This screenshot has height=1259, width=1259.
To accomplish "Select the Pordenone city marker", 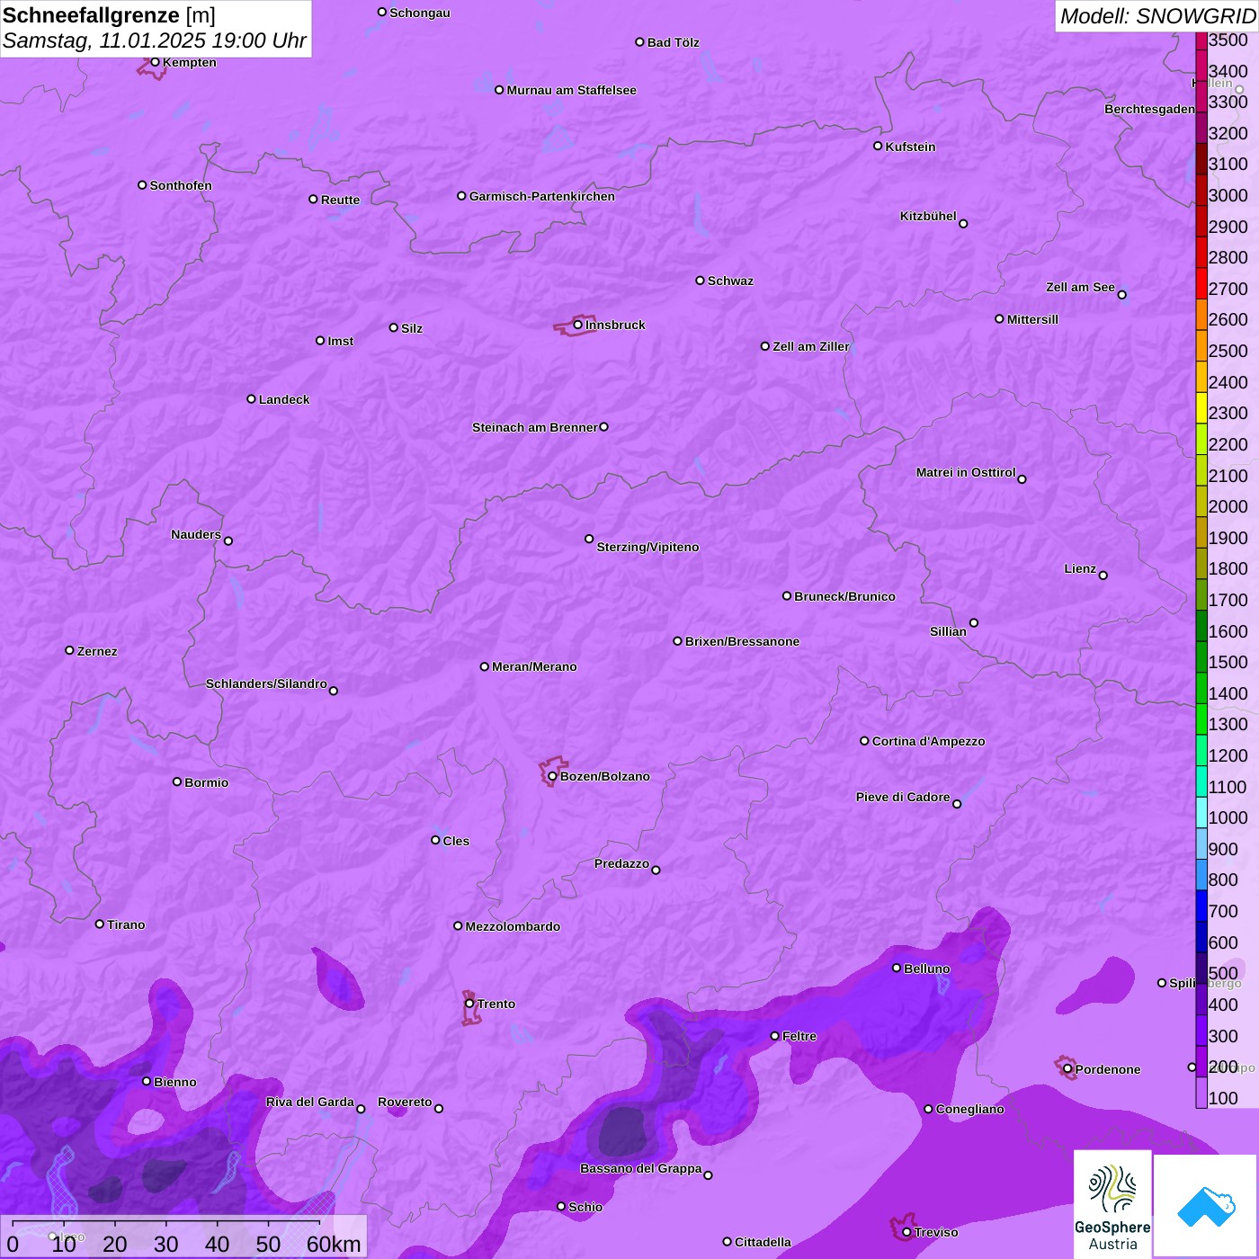I will coord(1067,1069).
